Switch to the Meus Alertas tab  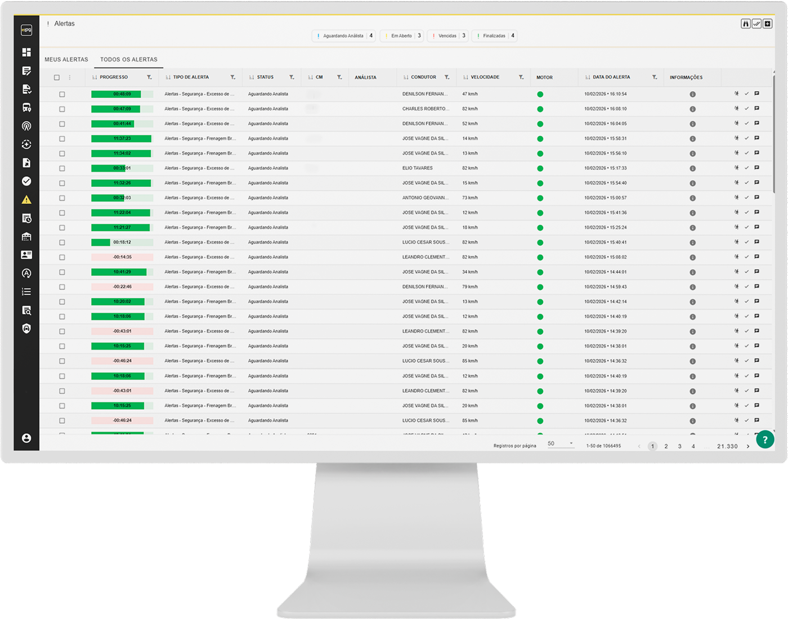point(66,60)
